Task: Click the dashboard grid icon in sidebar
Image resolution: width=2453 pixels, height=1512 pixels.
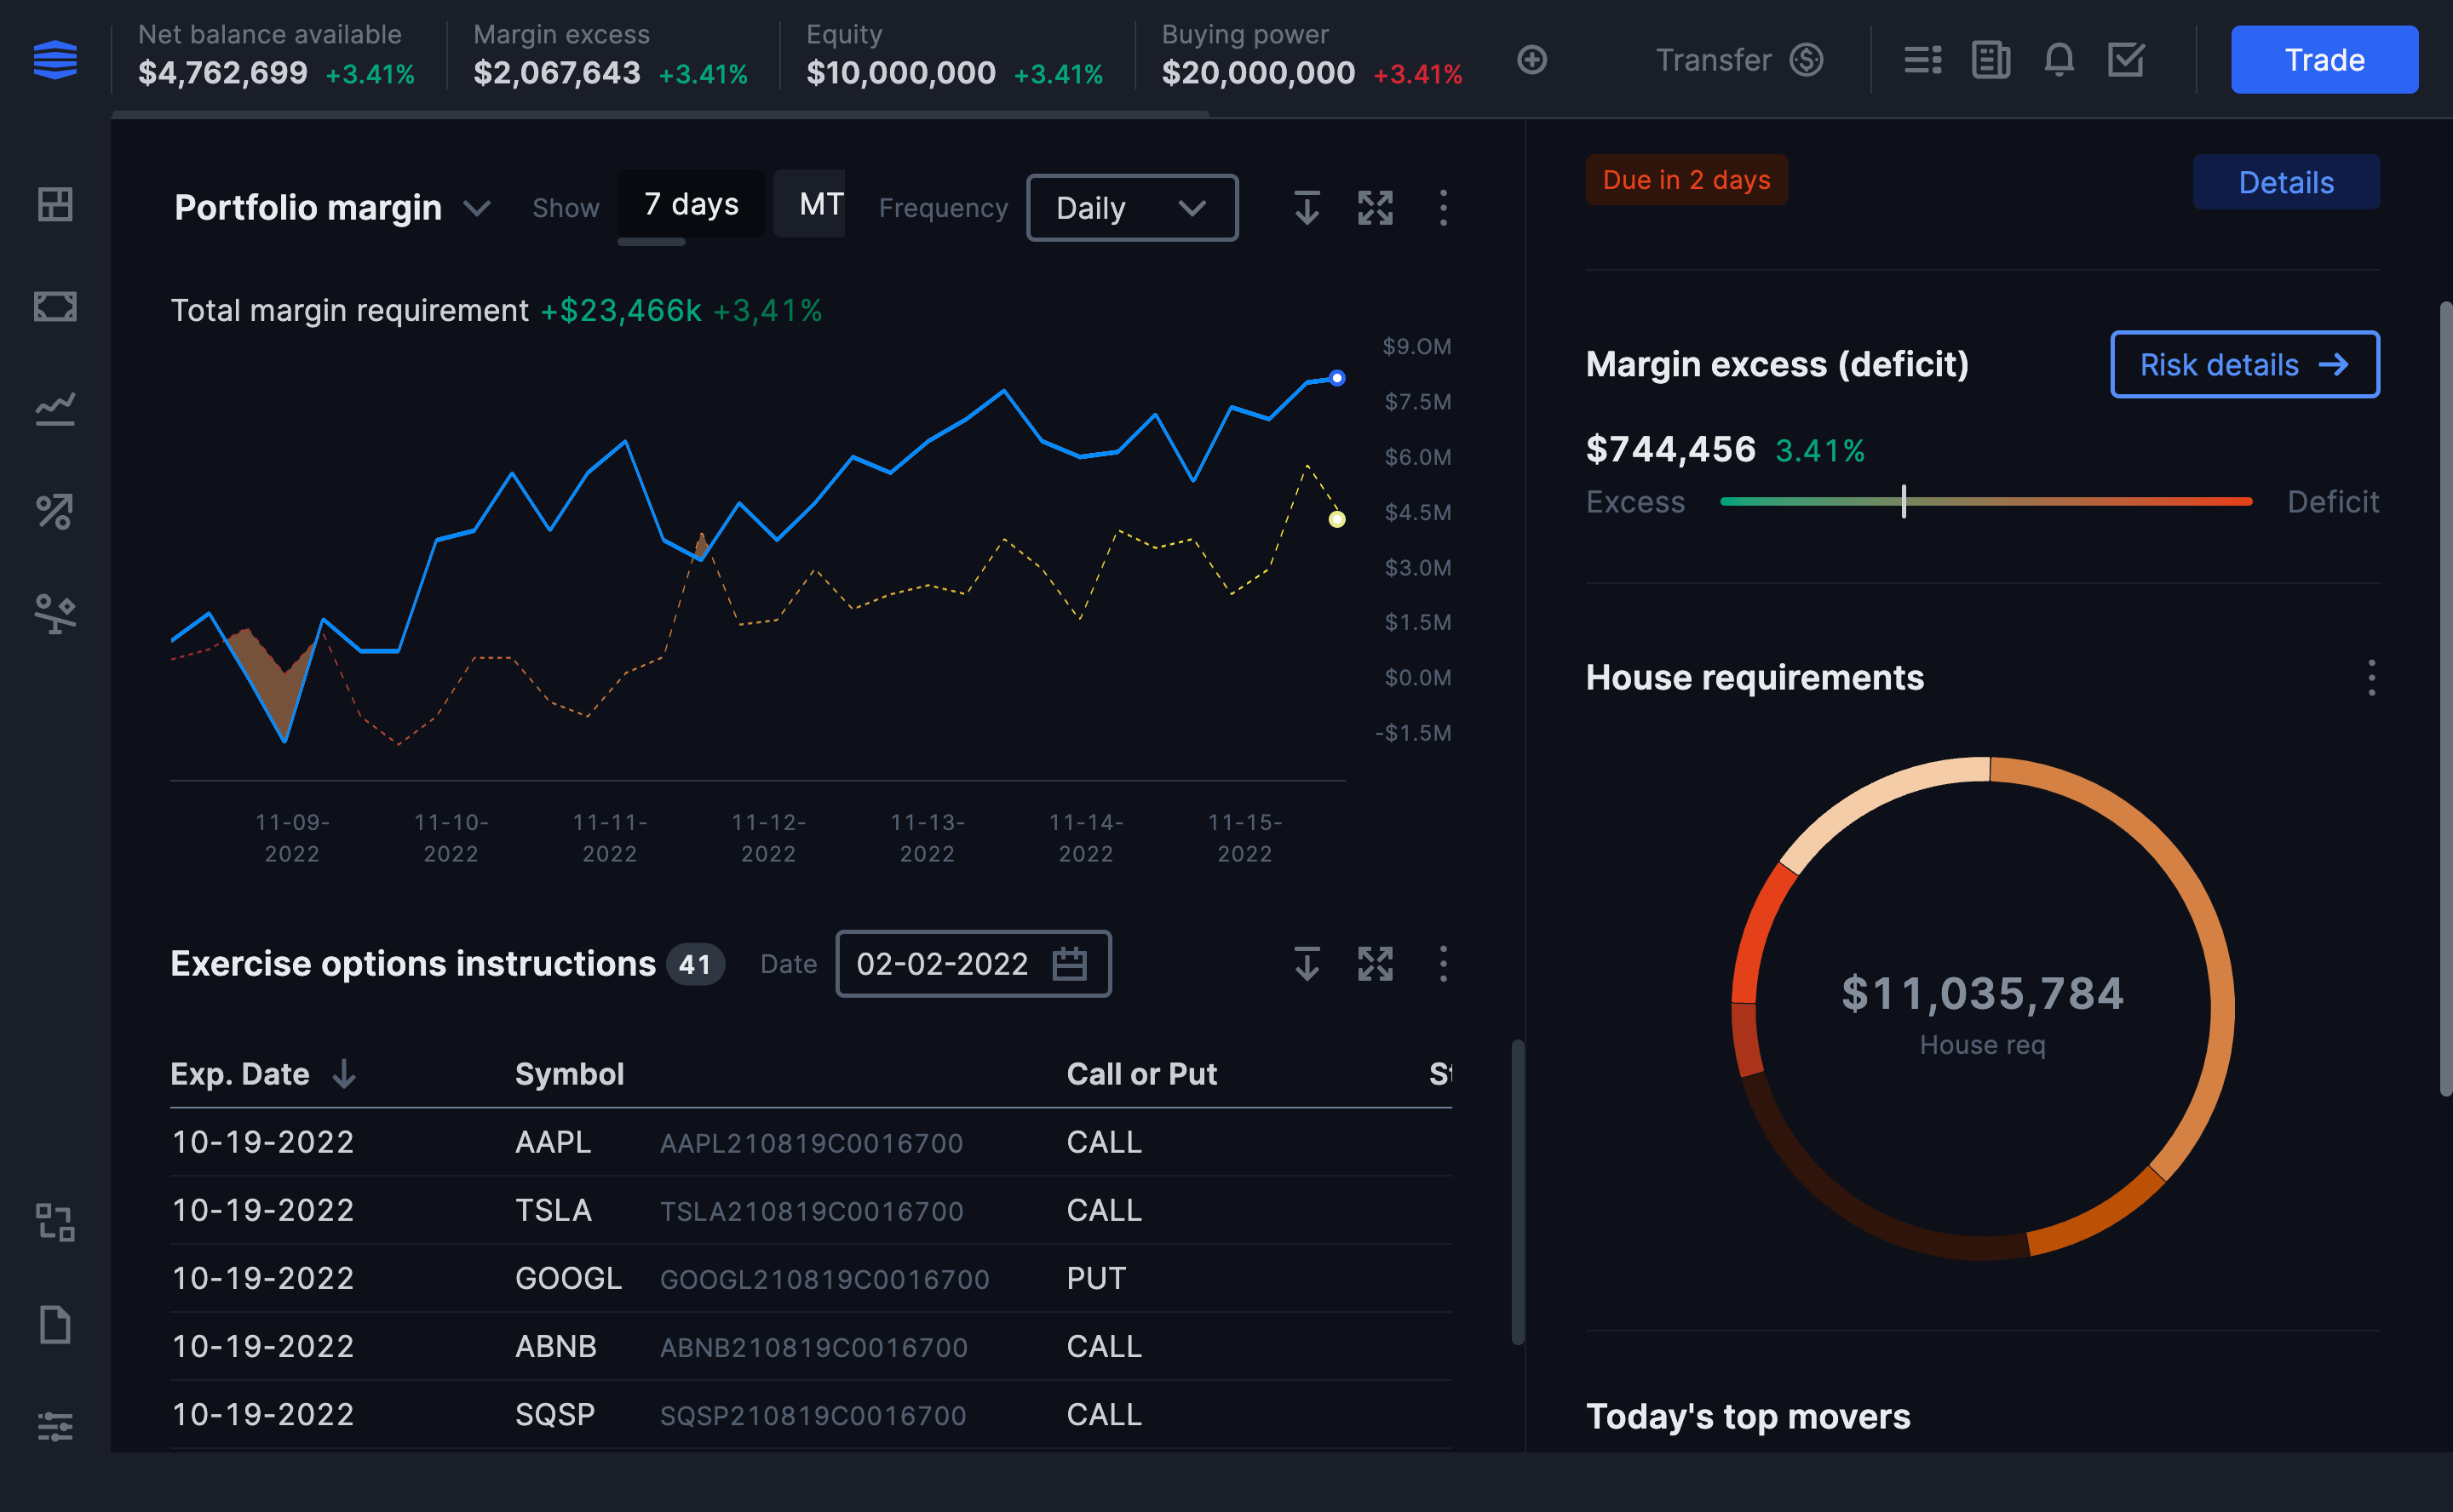Action: 55,205
